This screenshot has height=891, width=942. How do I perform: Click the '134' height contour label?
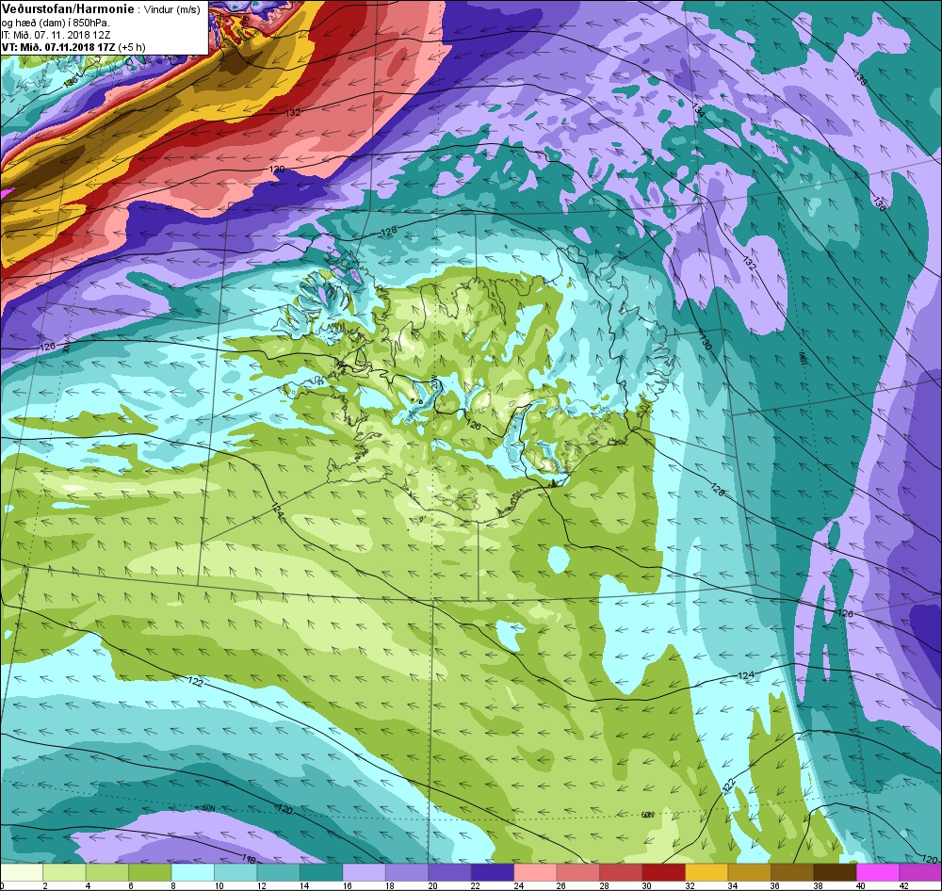tap(697, 110)
